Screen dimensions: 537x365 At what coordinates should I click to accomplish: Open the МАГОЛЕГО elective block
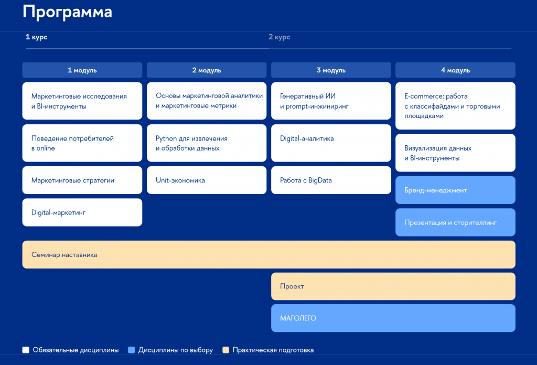click(393, 318)
